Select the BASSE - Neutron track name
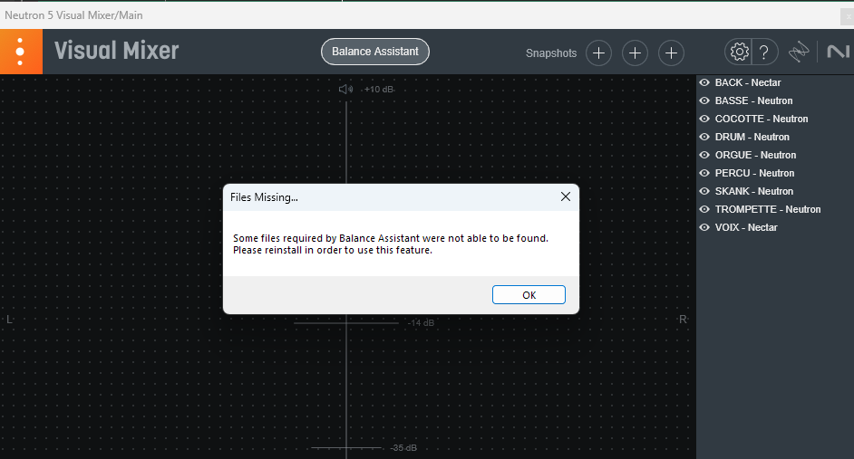Viewport: 854px width, 459px height. click(753, 100)
